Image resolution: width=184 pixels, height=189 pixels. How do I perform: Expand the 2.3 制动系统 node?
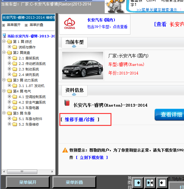click(x=9, y=69)
